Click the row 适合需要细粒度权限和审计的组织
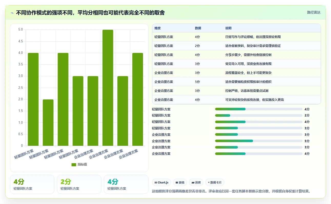Image resolution: width=331 pixels, height=204 pixels. (236, 82)
